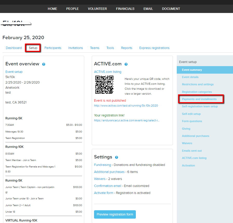The height and width of the screenshot is (223, 233).
Task: Click the Activate form link
Action: click(104, 193)
